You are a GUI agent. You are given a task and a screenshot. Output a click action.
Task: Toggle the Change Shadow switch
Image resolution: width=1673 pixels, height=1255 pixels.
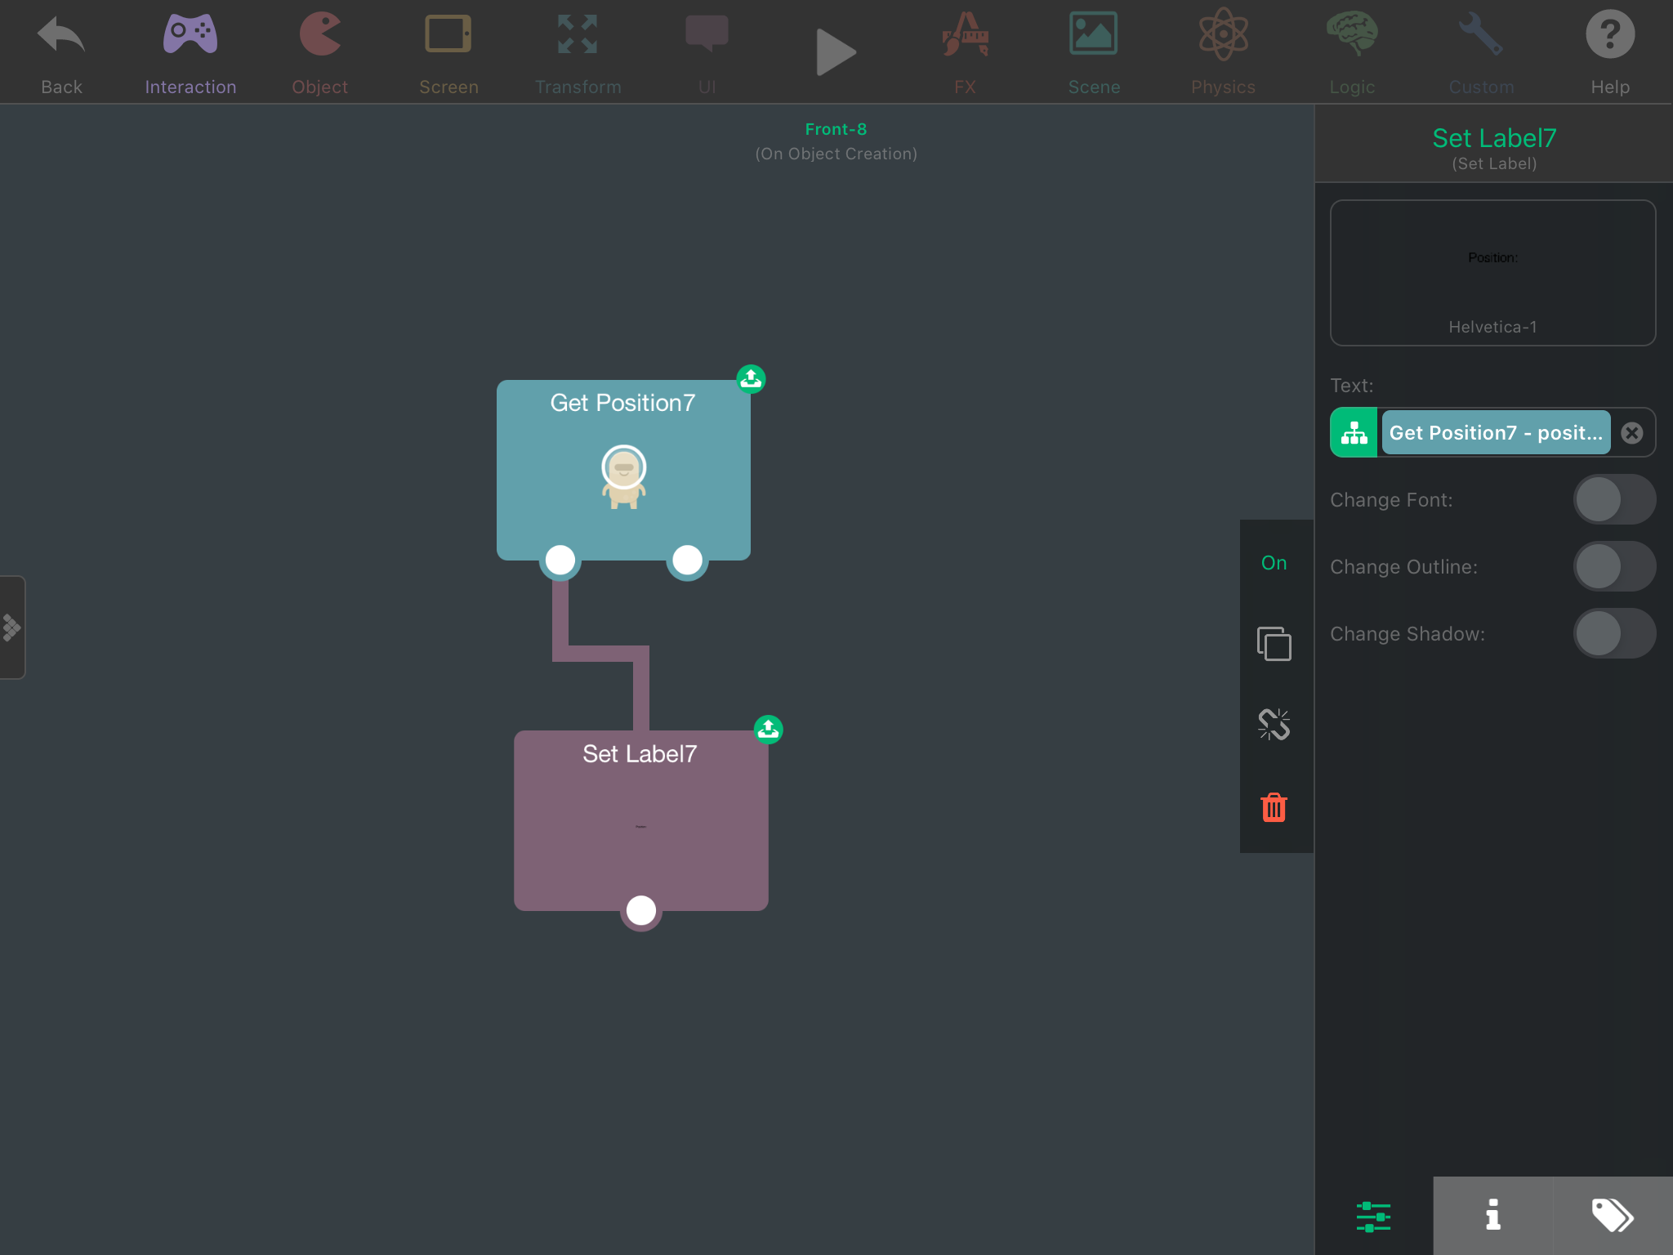[1613, 633]
